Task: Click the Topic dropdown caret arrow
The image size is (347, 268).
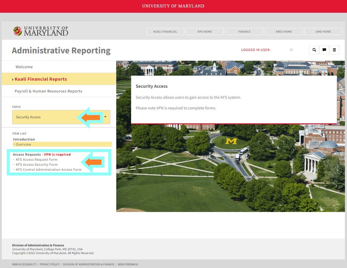Action: [105, 117]
